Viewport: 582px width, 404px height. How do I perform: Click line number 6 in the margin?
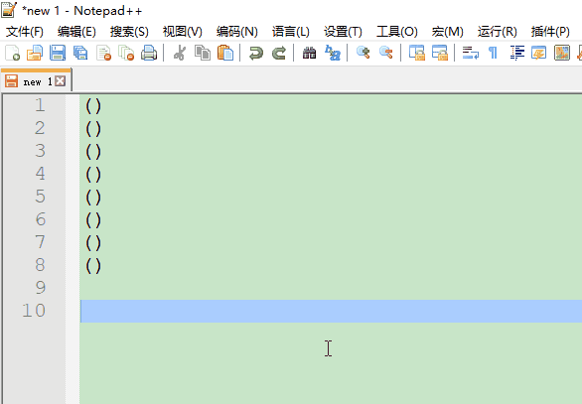click(x=41, y=219)
